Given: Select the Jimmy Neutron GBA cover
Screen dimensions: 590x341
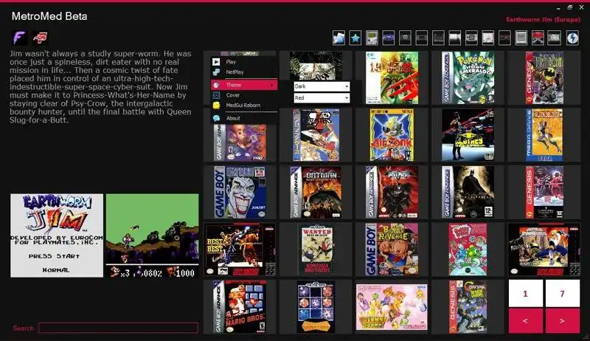Looking at the screenshot, I should (240, 142).
